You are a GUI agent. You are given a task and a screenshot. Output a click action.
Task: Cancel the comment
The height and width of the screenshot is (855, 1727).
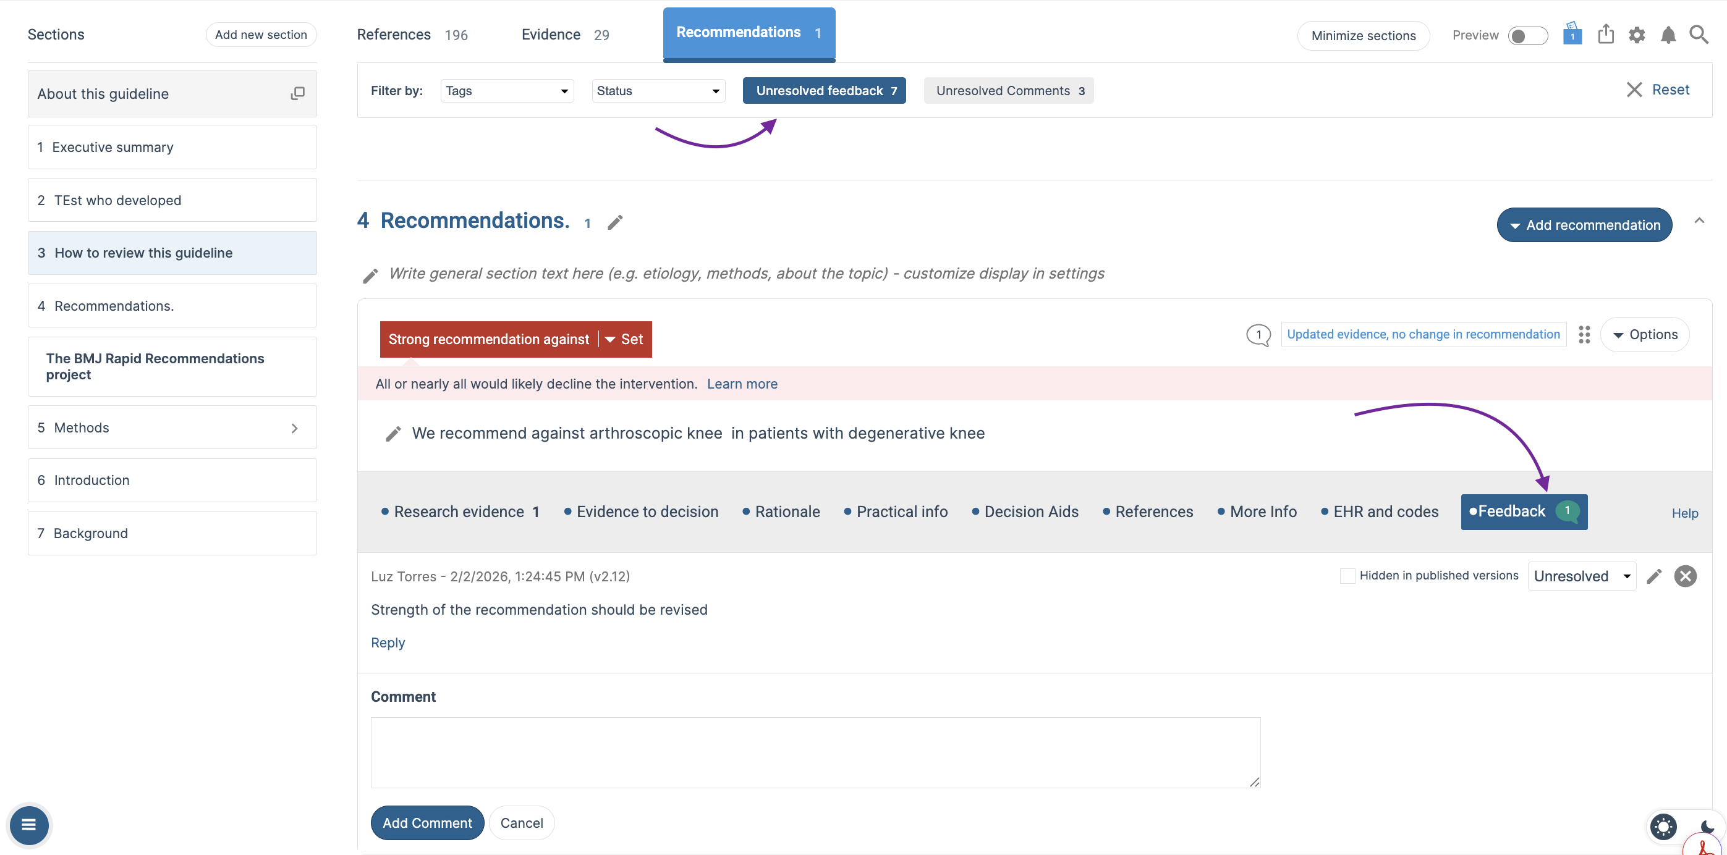522,823
